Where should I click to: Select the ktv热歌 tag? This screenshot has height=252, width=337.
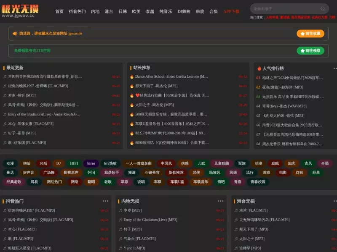click(110, 163)
